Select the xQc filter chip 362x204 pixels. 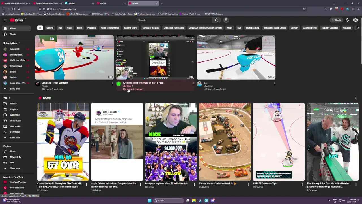[x=60, y=28]
